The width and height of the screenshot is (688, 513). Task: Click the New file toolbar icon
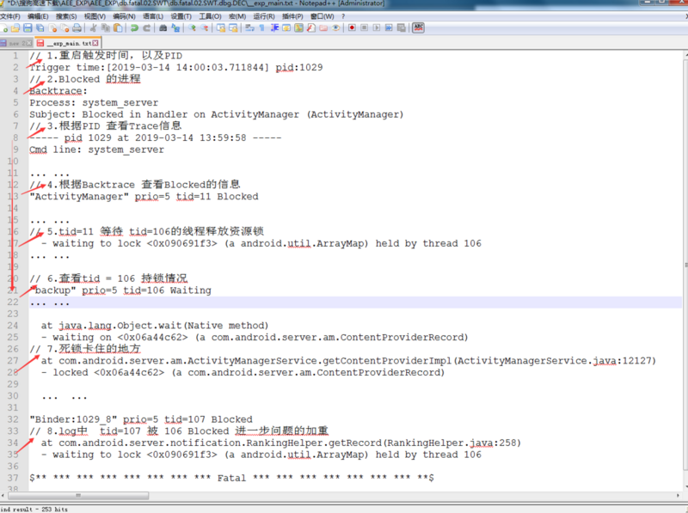pyautogui.click(x=4, y=28)
